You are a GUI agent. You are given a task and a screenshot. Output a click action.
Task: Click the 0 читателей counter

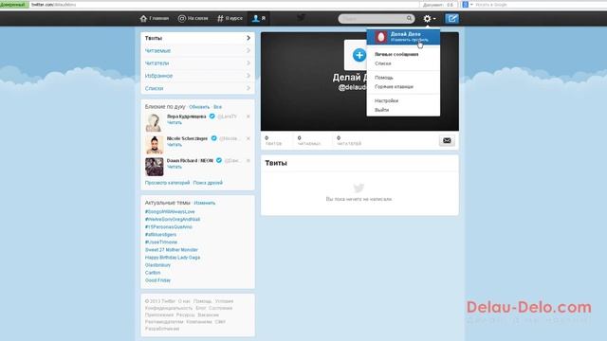349,141
